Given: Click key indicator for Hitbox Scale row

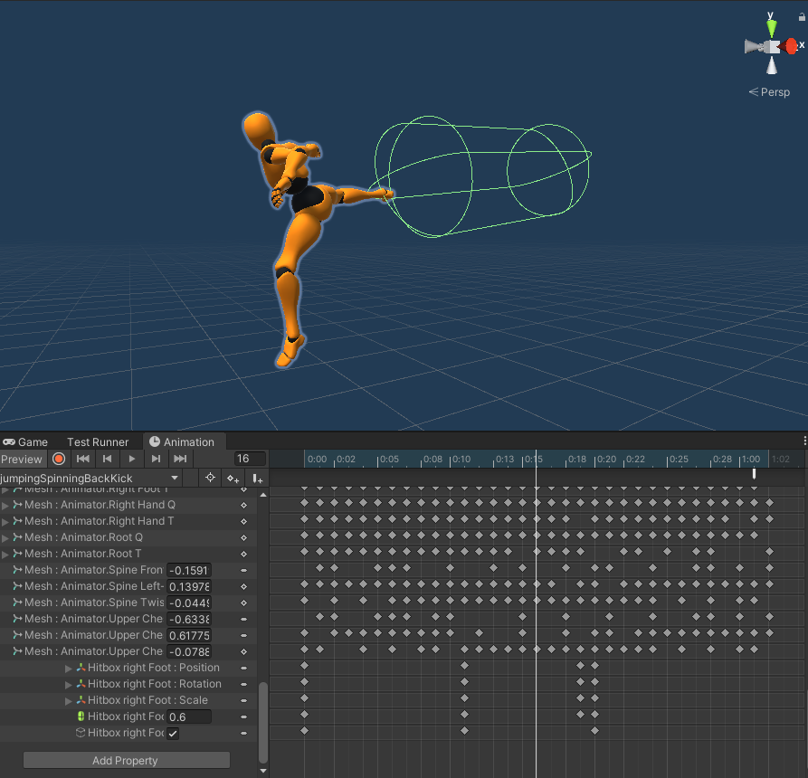Looking at the screenshot, I should coord(243,701).
